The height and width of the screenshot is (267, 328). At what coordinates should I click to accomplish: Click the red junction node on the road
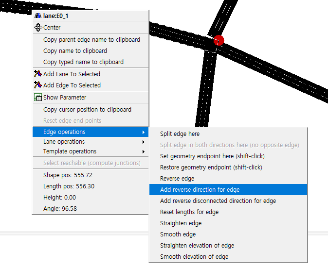219,40
